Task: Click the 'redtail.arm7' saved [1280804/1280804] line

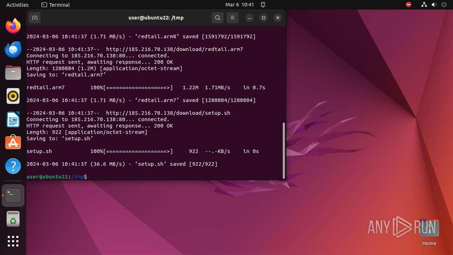Action: point(141,100)
